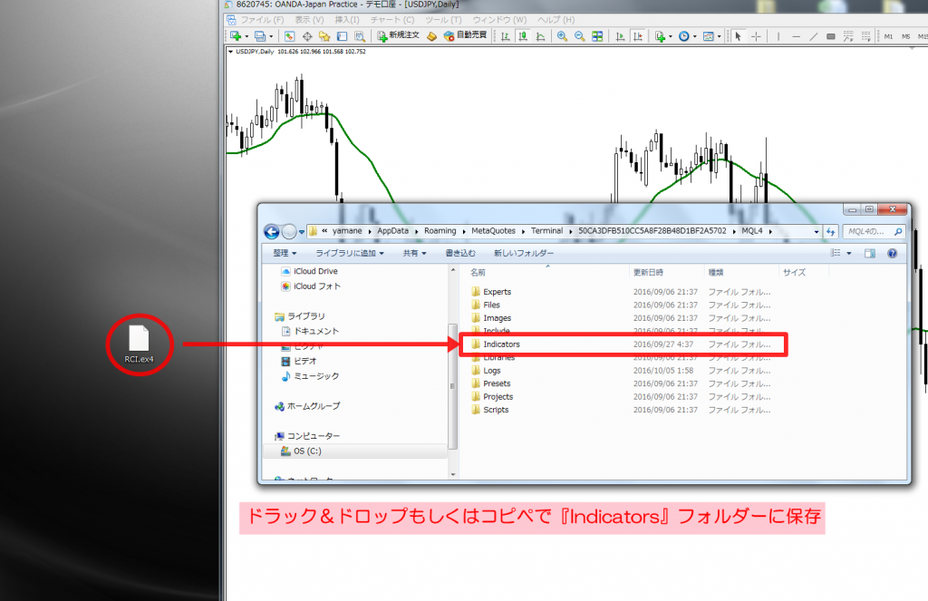The image size is (928, 601).
Task: Select the horizontal line drawing tool
Action: coord(796,36)
